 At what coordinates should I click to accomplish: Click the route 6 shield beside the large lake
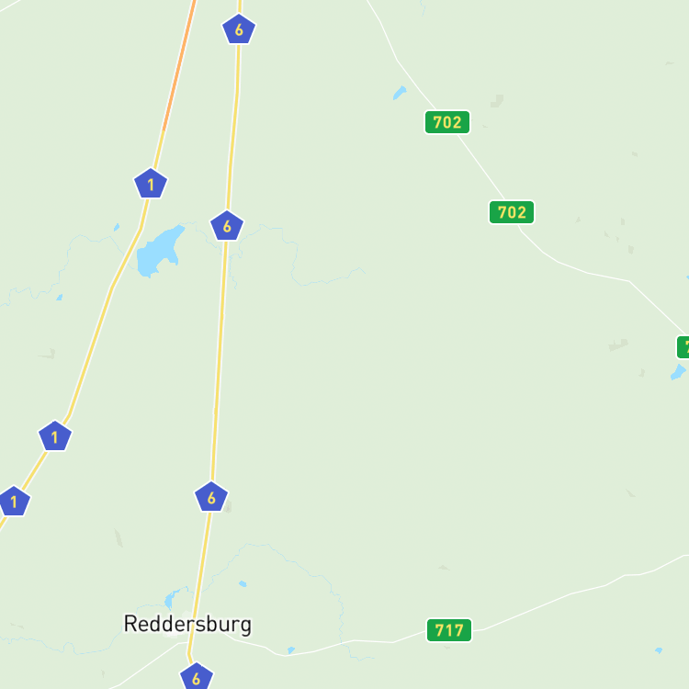click(227, 226)
